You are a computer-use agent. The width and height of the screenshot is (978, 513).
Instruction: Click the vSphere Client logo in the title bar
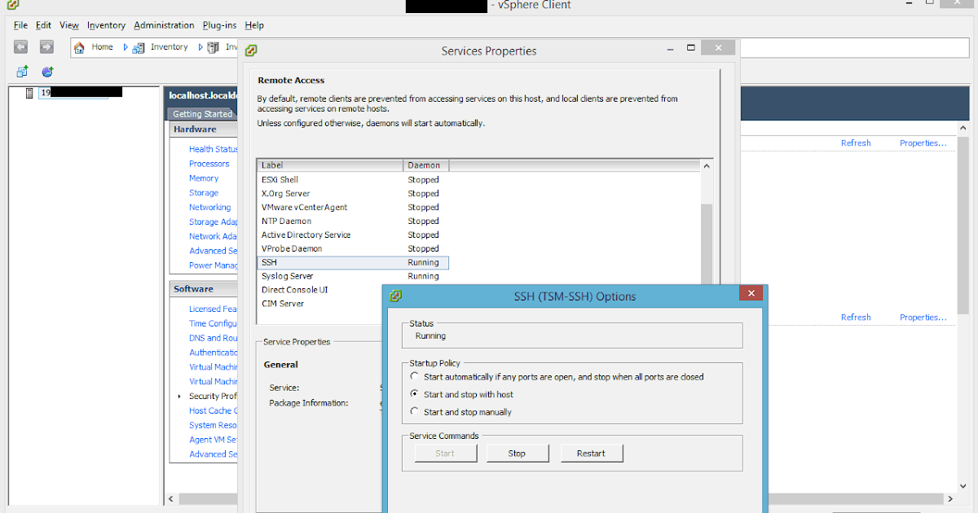click(x=13, y=6)
